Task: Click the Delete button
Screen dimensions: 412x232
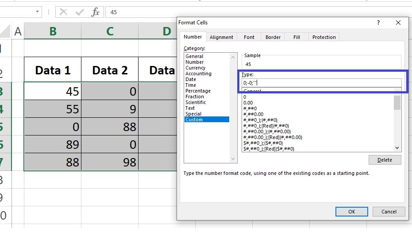Action: 385,160
